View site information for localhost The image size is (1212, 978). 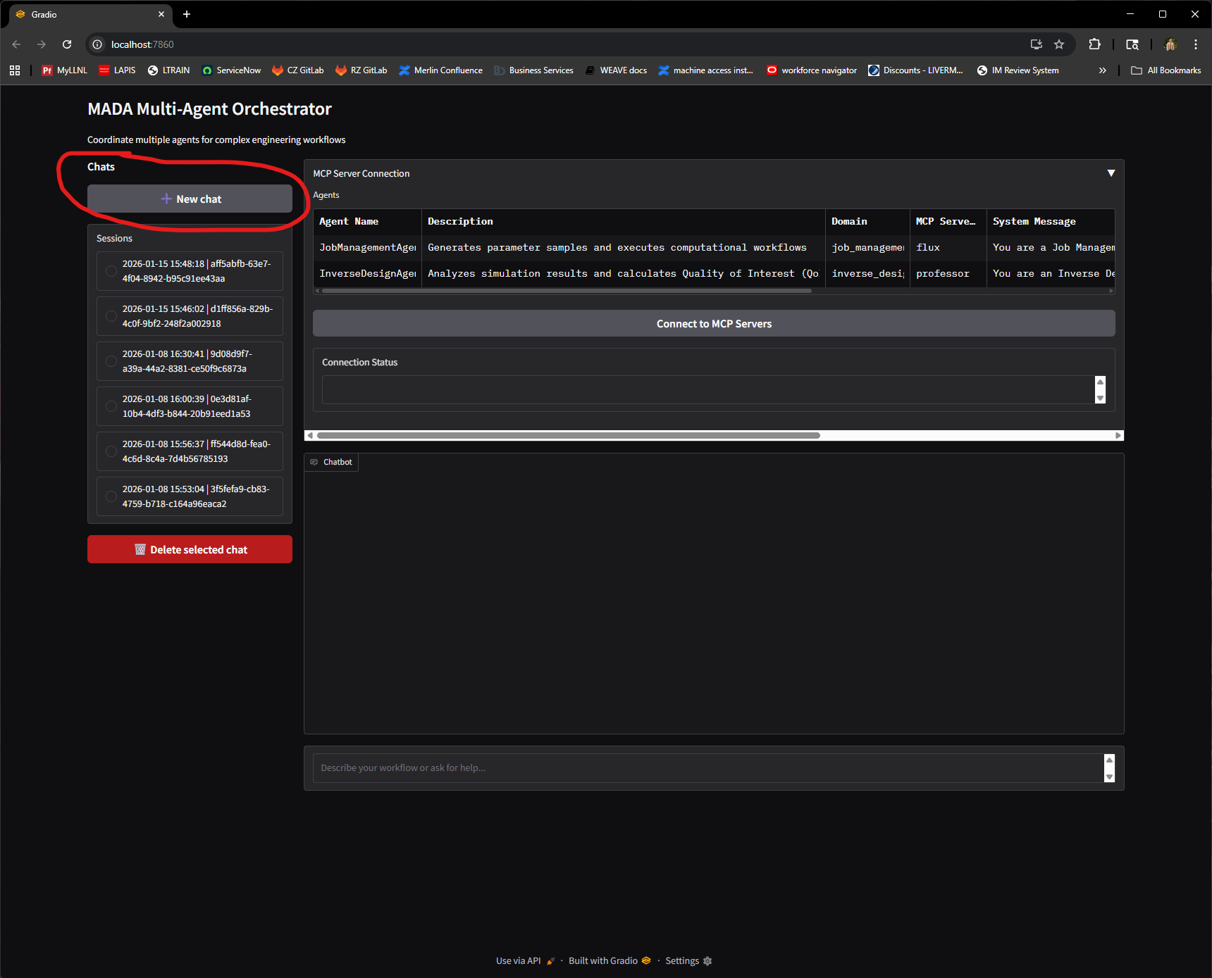(97, 44)
